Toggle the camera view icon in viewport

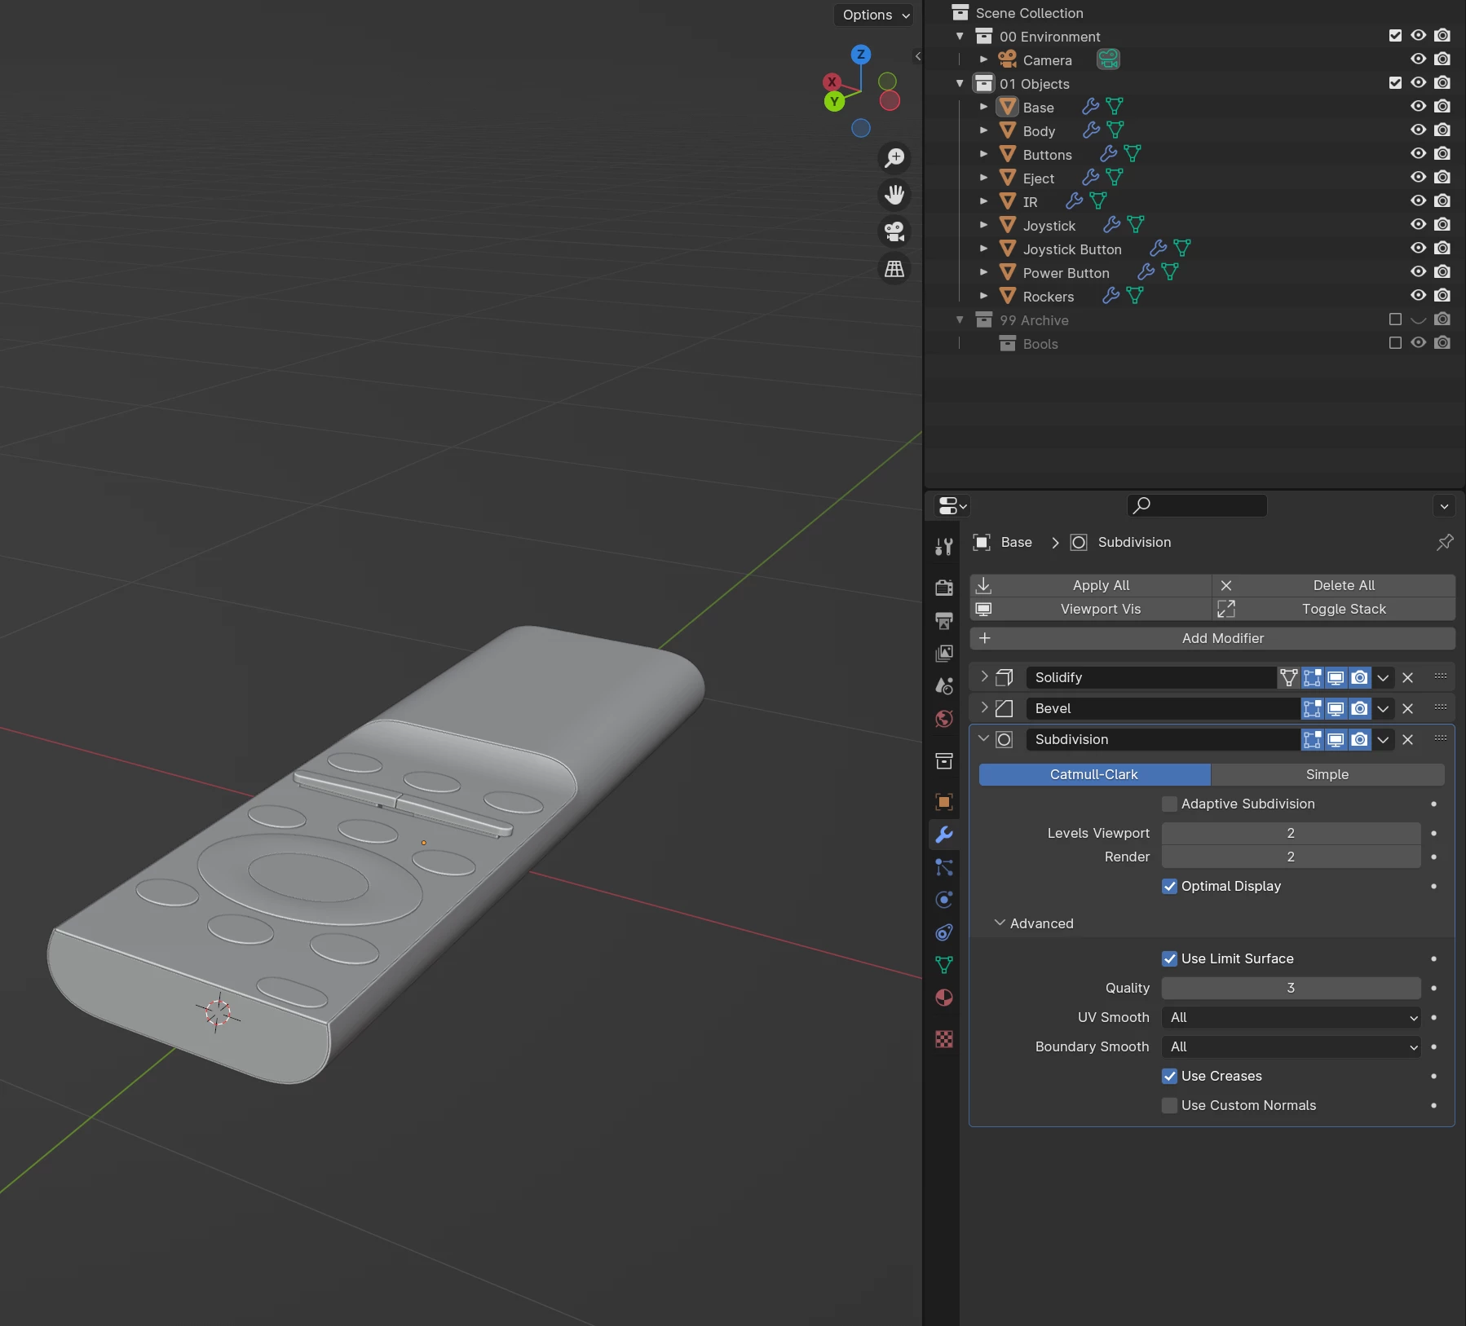point(894,231)
